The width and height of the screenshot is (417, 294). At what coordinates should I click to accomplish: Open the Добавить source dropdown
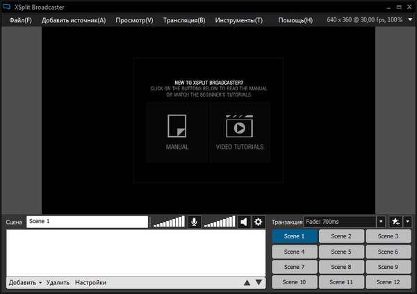(x=26, y=283)
